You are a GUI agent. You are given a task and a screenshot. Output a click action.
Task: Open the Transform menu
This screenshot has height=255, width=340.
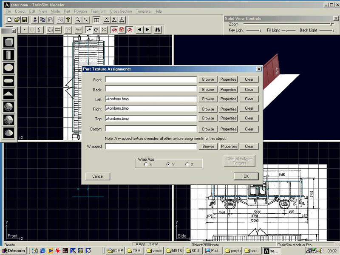pyautogui.click(x=98, y=11)
